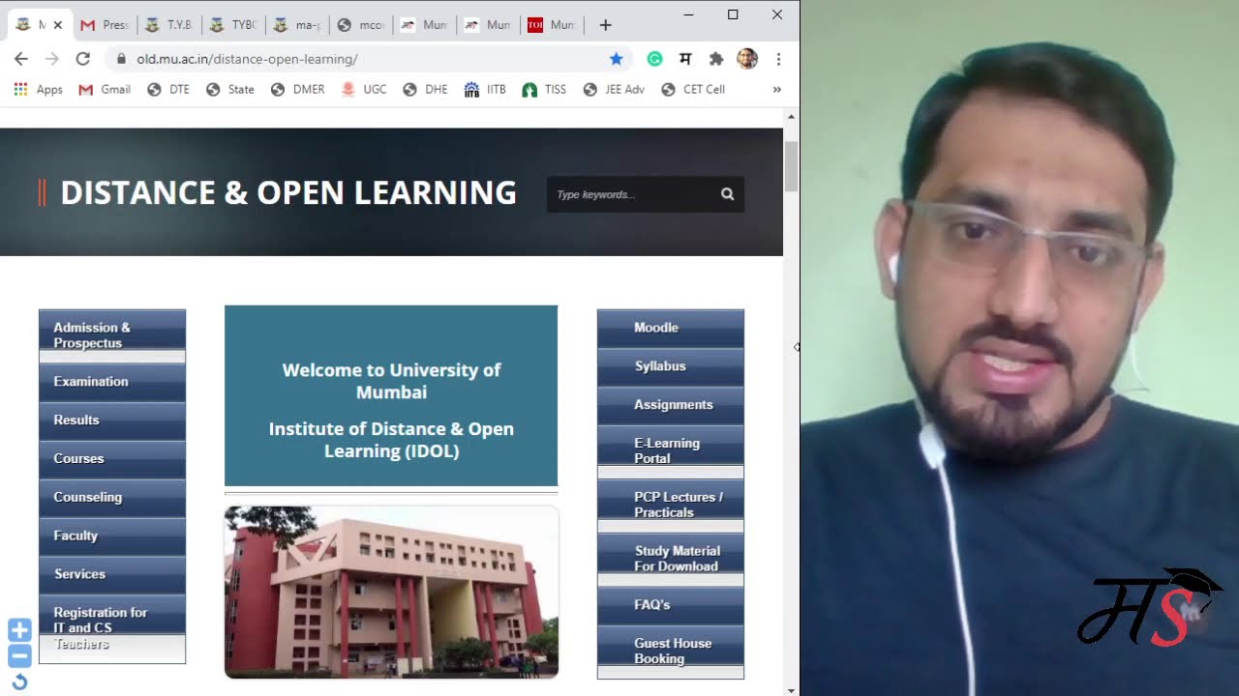
Task: Open the Results menu item
Action: pos(112,420)
